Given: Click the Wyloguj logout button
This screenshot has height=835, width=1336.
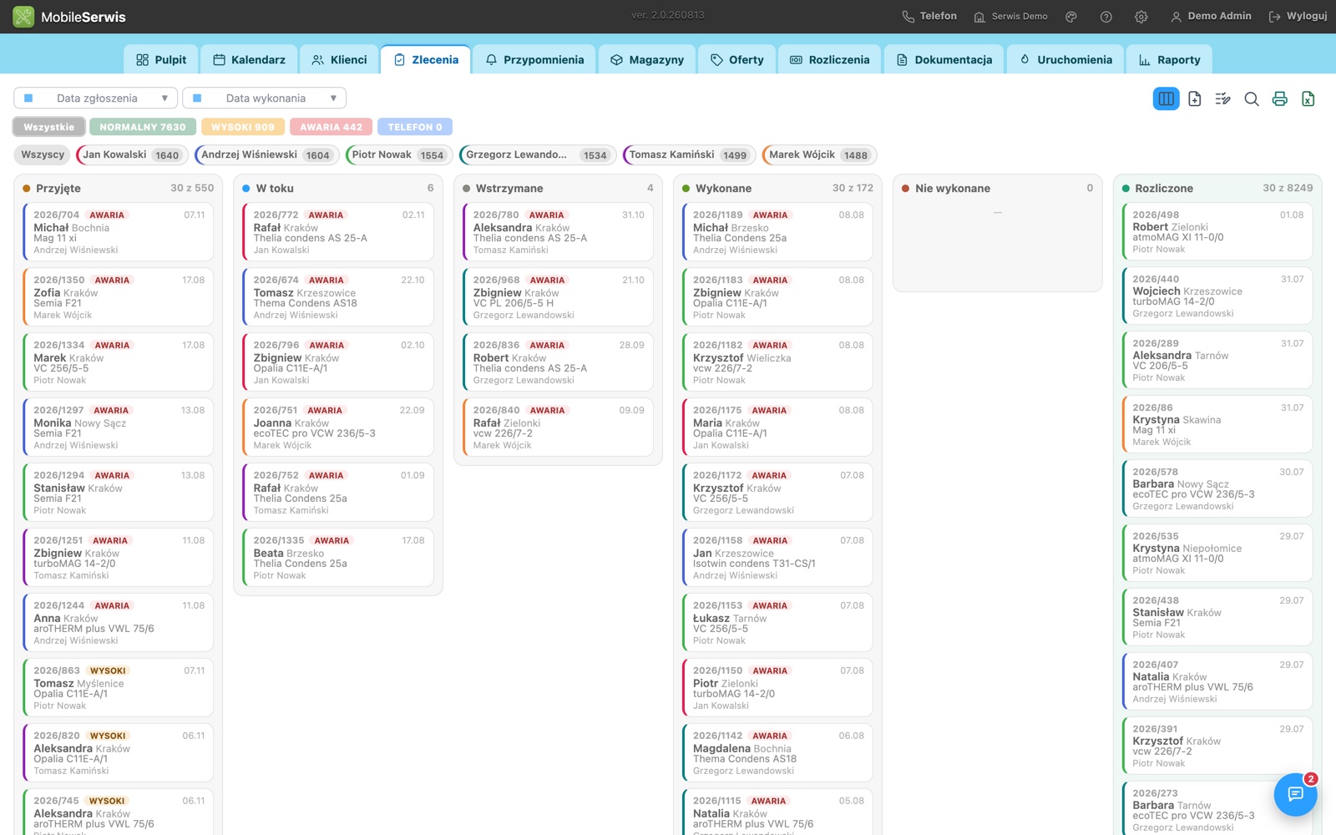Looking at the screenshot, I should (1298, 17).
